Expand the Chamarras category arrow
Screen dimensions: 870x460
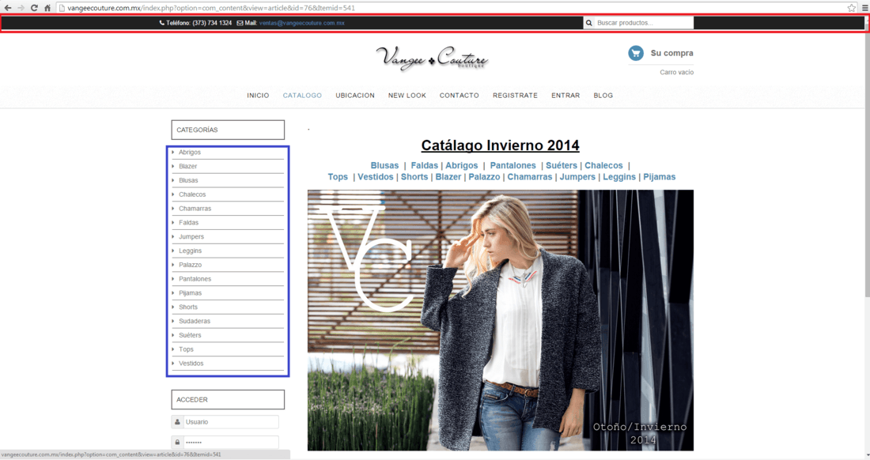click(x=173, y=209)
